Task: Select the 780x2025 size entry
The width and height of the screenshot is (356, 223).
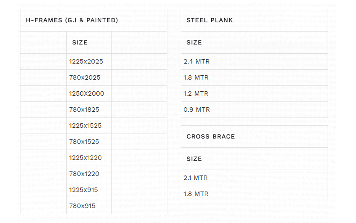Action: 85,78
